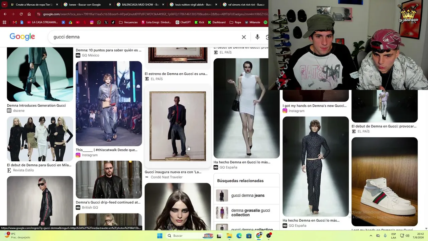Open the 'Lista Emoji : Símbol...' bookmark
Screen dimensions: 428x241
[x=156, y=22]
